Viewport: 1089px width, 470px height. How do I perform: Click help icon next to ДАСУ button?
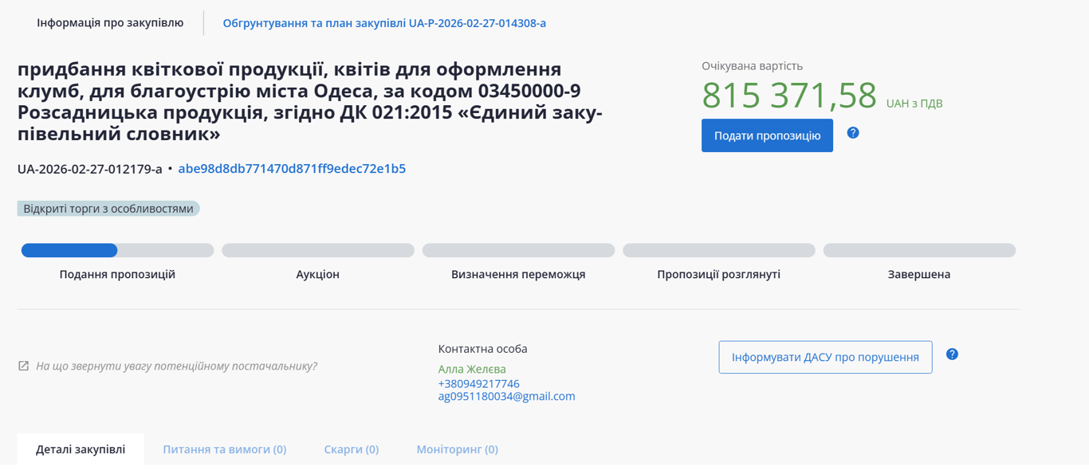coord(952,354)
